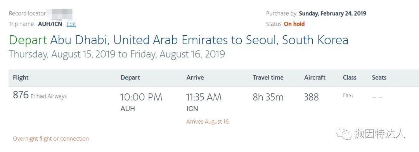Click the Overnight flight or connection warning
The width and height of the screenshot is (419, 152).
(x=51, y=139)
